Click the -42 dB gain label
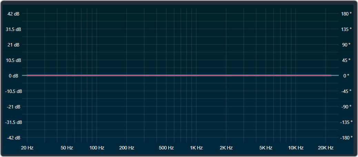358x157 pixels. 13,138
